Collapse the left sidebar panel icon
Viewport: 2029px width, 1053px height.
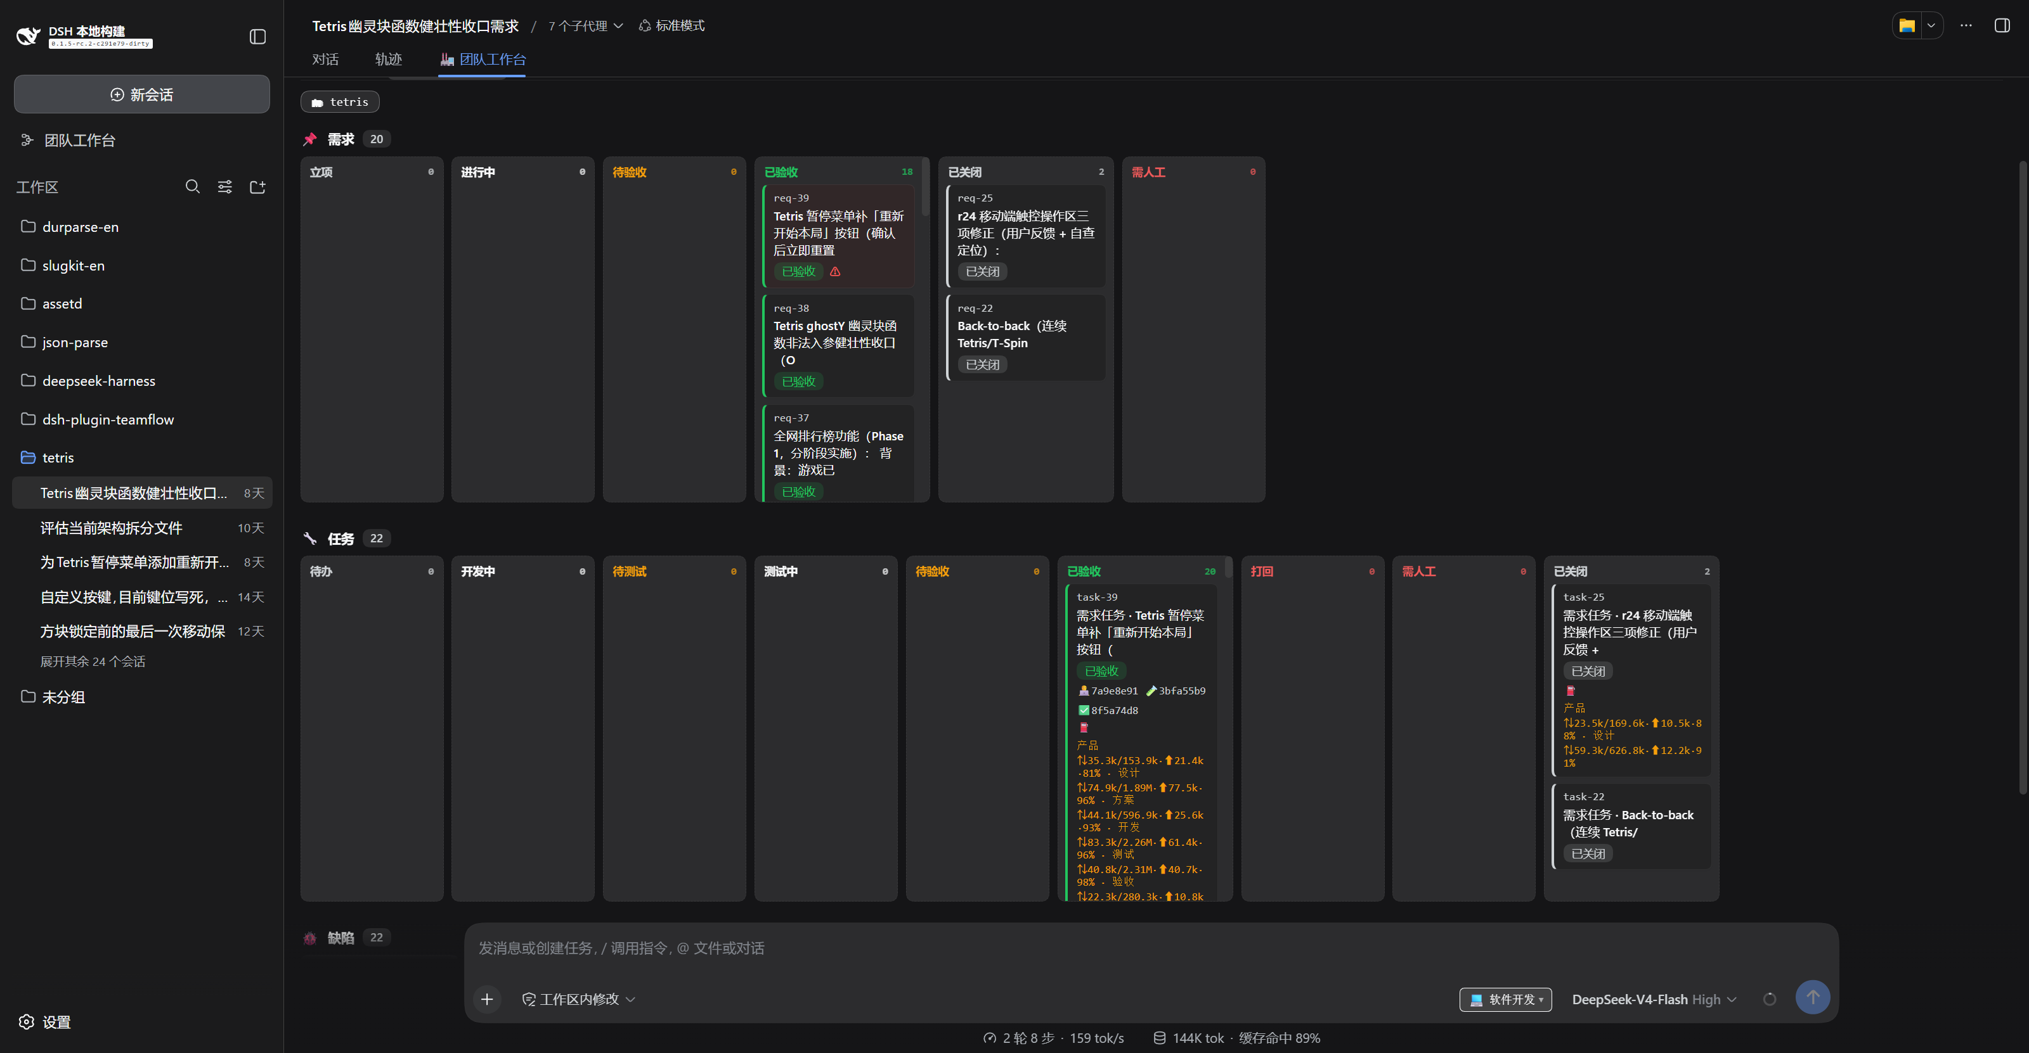(257, 37)
